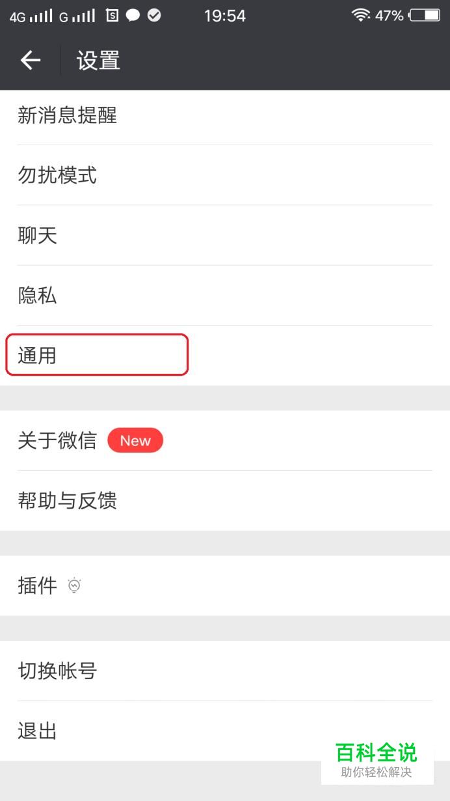Tap the back arrow icon
450x801 pixels.
[x=31, y=61]
